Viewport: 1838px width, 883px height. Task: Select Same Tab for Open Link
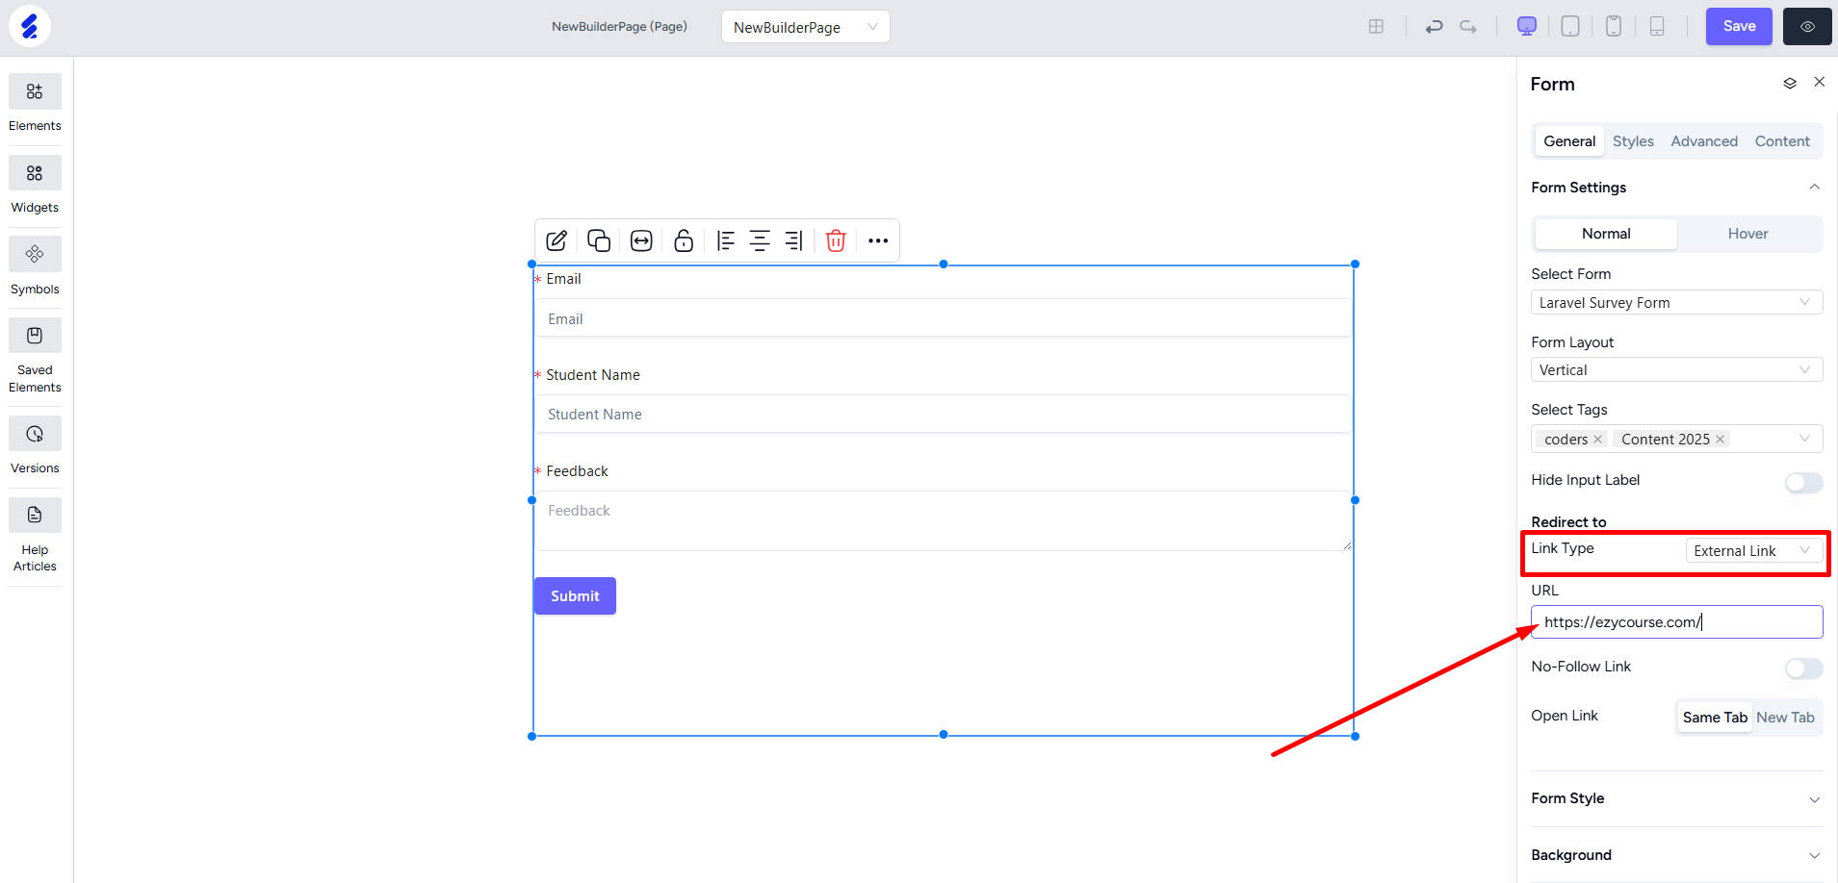pyautogui.click(x=1715, y=718)
